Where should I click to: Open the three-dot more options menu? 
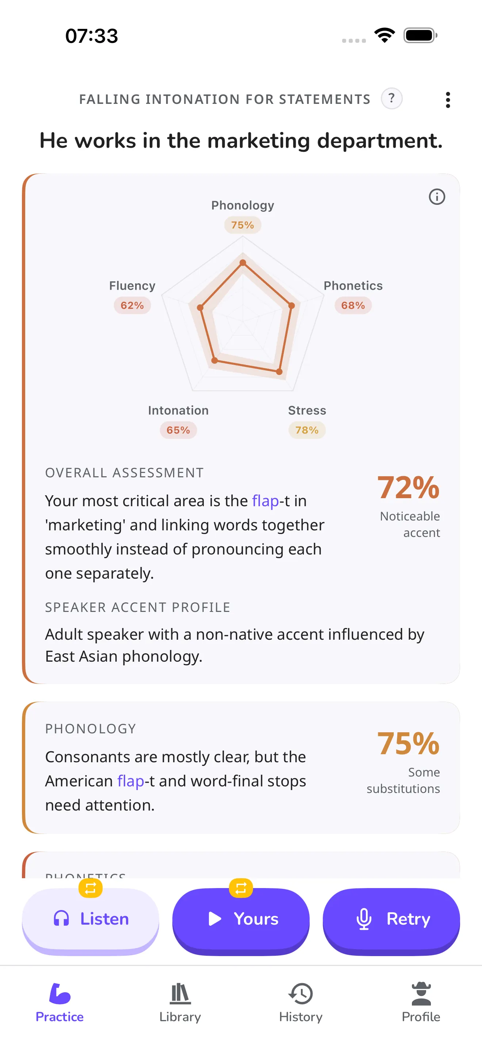tap(447, 100)
